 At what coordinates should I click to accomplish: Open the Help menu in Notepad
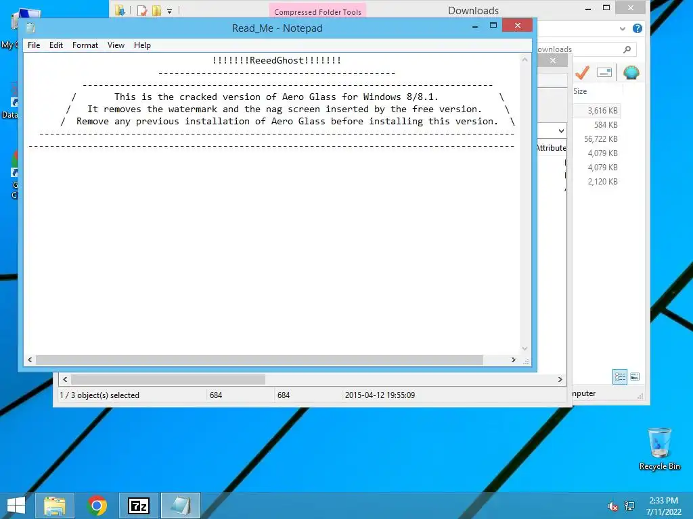pyautogui.click(x=142, y=45)
